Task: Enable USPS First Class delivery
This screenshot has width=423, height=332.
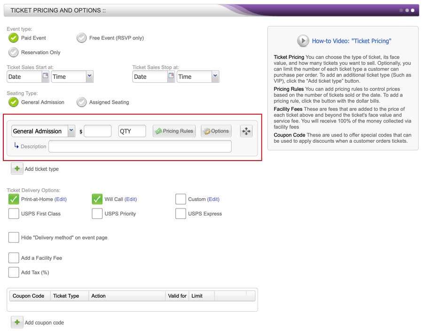Action: point(14,214)
